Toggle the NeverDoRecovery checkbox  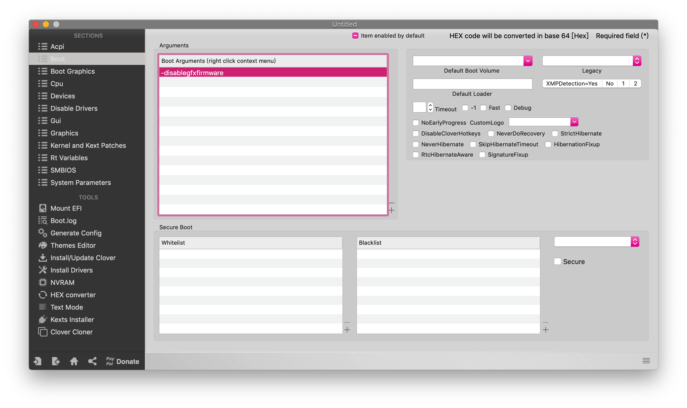tap(491, 133)
